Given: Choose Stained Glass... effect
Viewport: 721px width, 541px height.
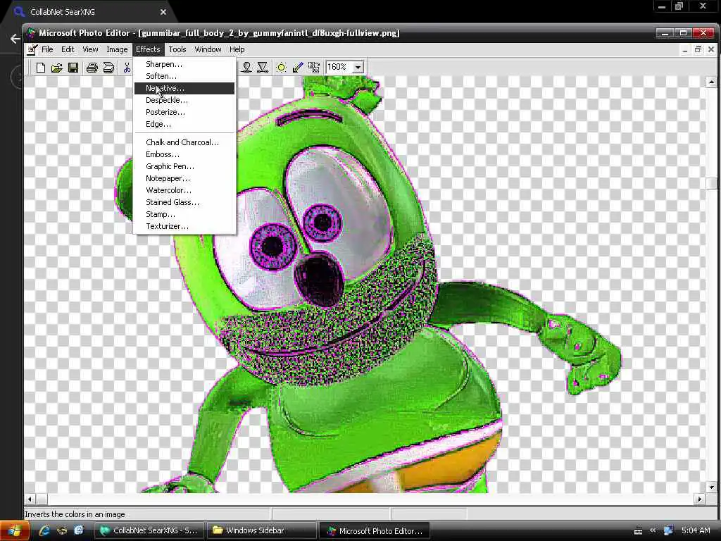Looking at the screenshot, I should 184,202.
